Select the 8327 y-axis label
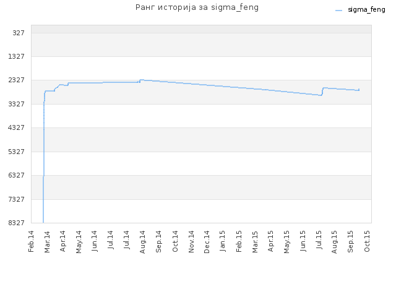This screenshot has width=396, height=297. (17, 223)
